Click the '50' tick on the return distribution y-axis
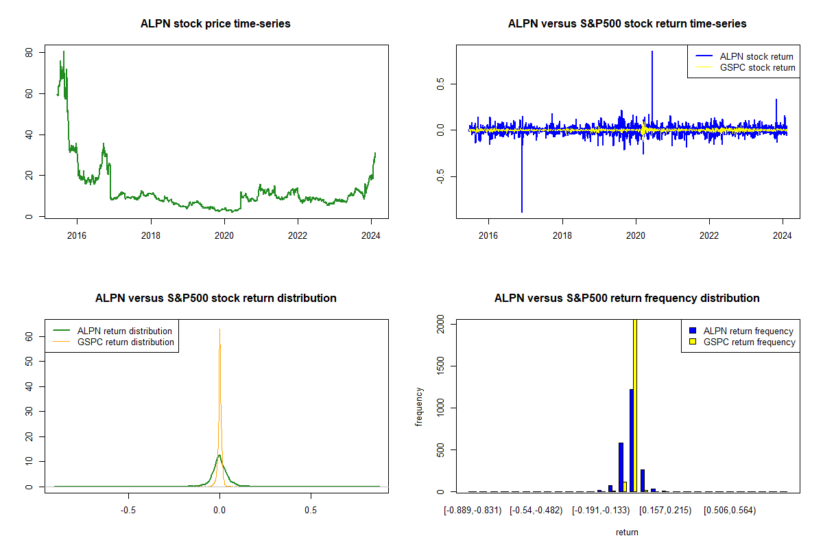This screenshot has width=823, height=549. (x=29, y=362)
